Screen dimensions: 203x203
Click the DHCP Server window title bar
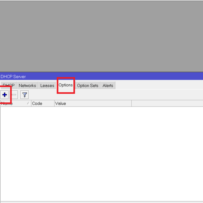(x=101, y=76)
